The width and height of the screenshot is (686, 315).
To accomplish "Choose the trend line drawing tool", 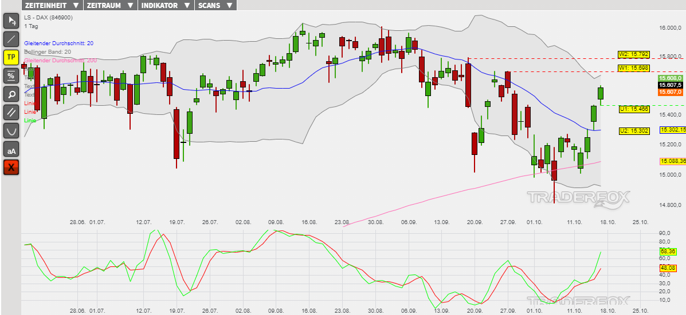I will (x=11, y=39).
